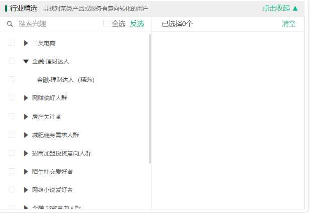The width and height of the screenshot is (310, 213).
Task: Expand the 房产关注者 category
Action: tap(26, 117)
